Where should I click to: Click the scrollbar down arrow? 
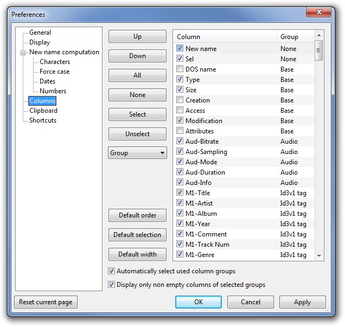click(319, 255)
